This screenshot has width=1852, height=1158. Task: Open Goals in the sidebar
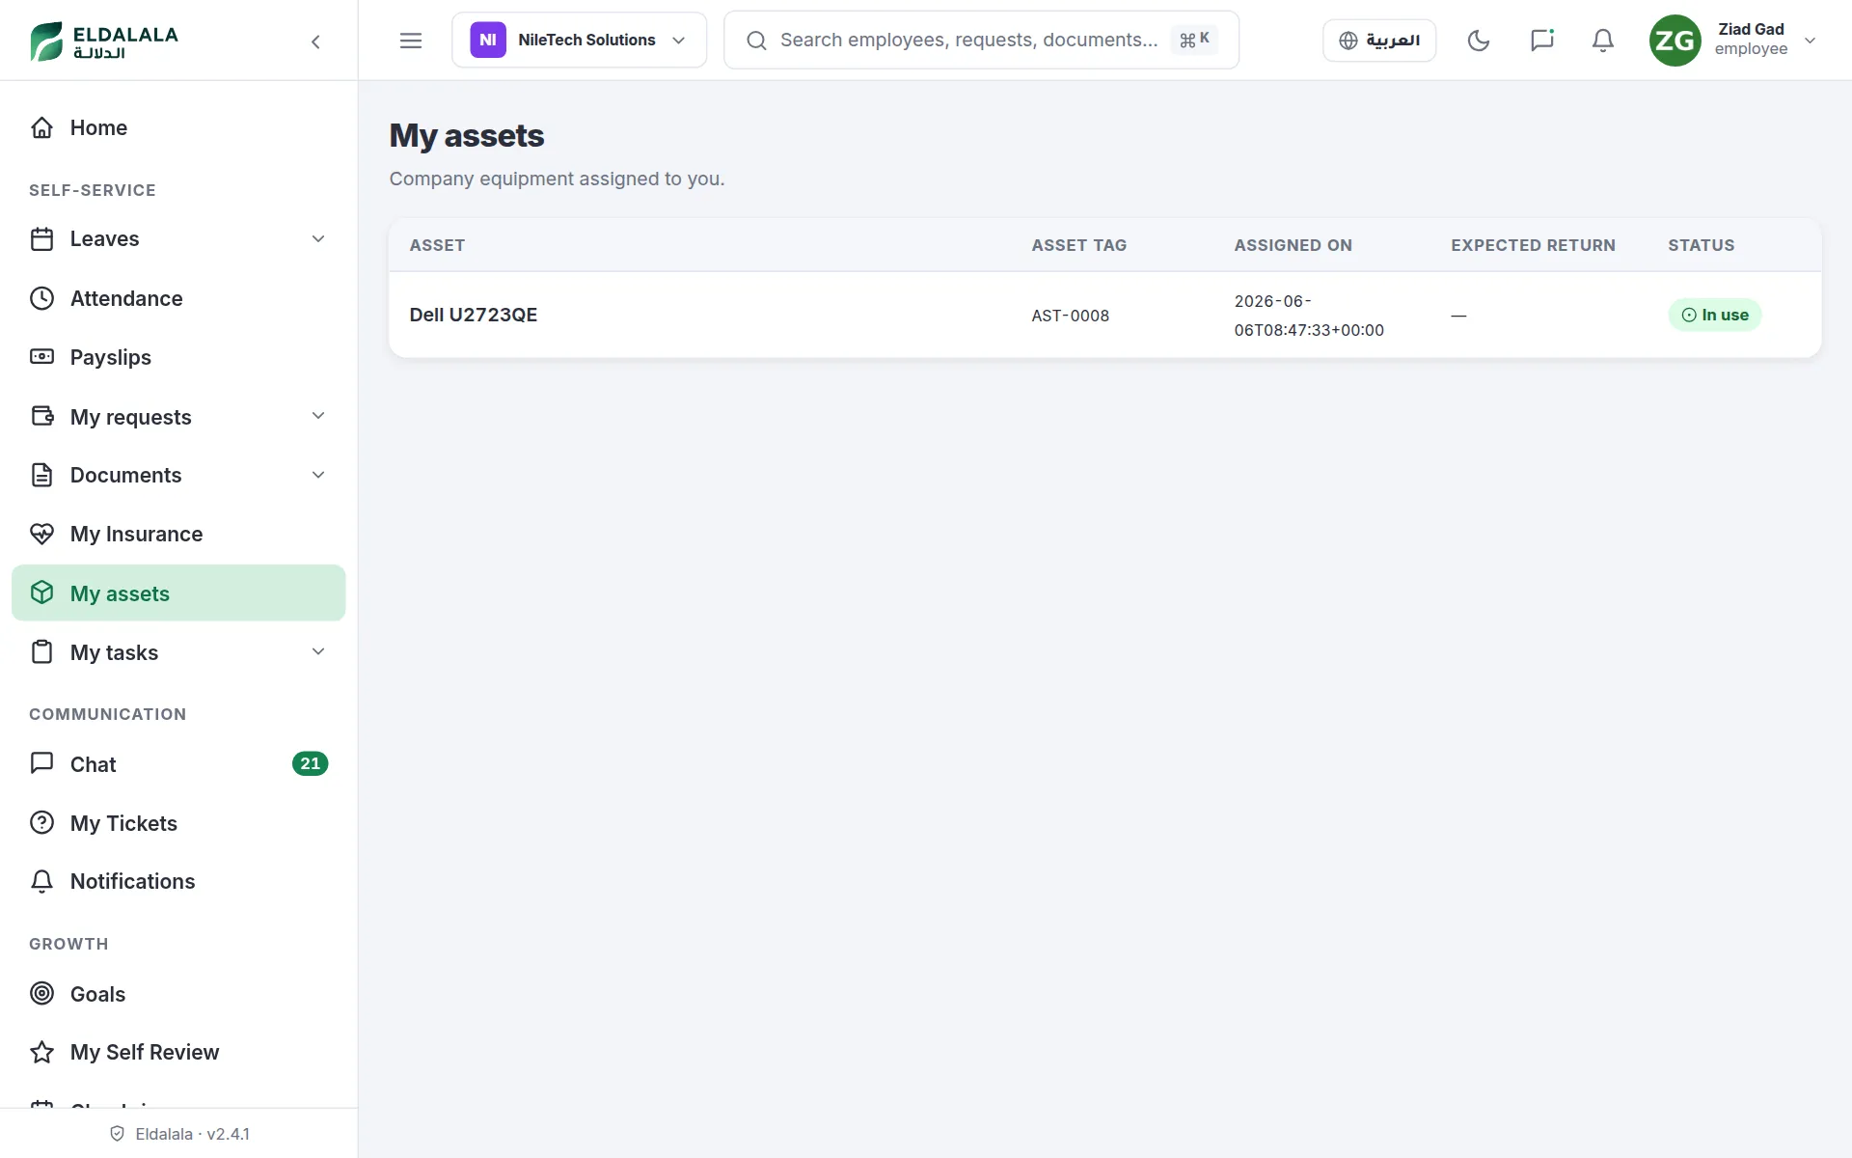coord(178,993)
